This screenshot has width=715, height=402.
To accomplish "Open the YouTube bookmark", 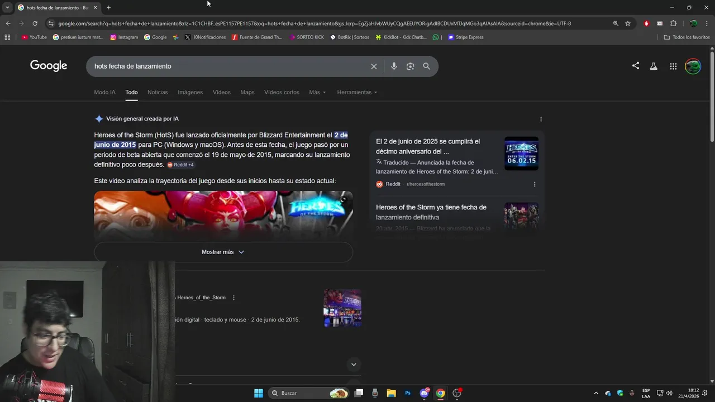I will click(34, 37).
